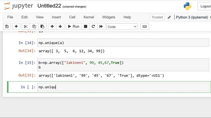Viewport: 211px width, 118px height.
Task: Paste cells below icon
Action: pos(43,27)
